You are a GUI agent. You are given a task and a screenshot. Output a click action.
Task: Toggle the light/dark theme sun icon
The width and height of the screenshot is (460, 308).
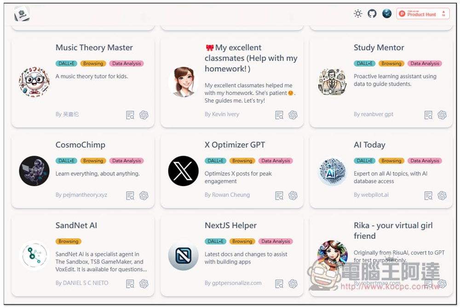358,14
